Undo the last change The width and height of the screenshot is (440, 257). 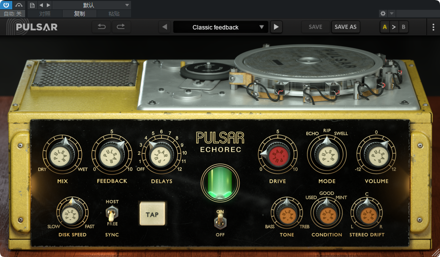(102, 27)
